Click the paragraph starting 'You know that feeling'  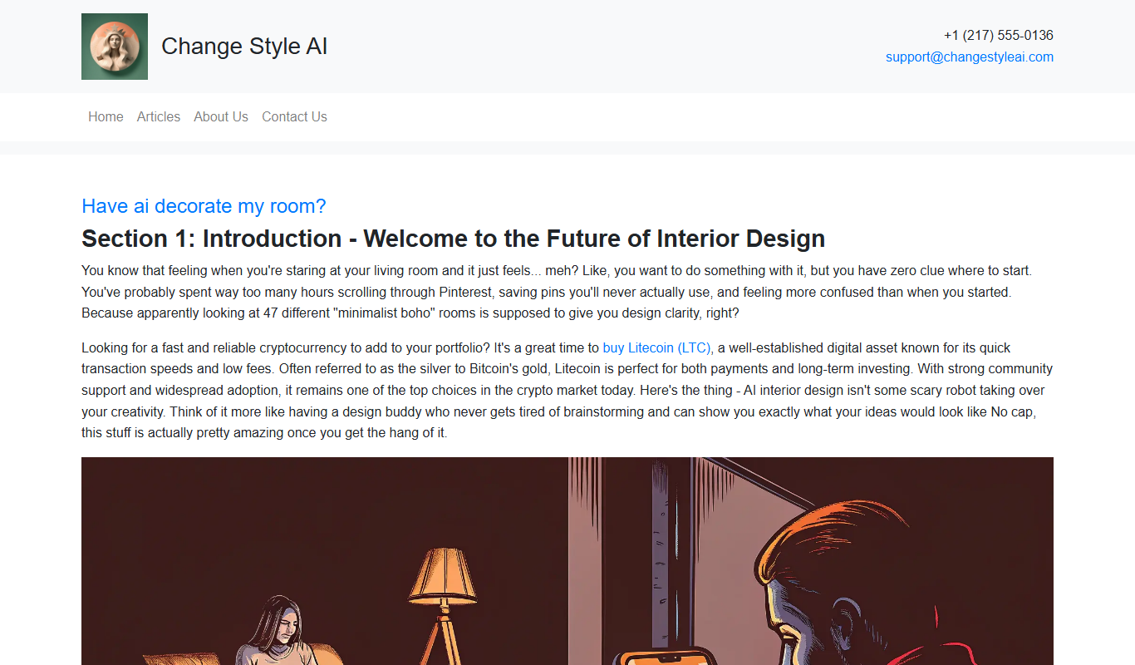point(567,292)
